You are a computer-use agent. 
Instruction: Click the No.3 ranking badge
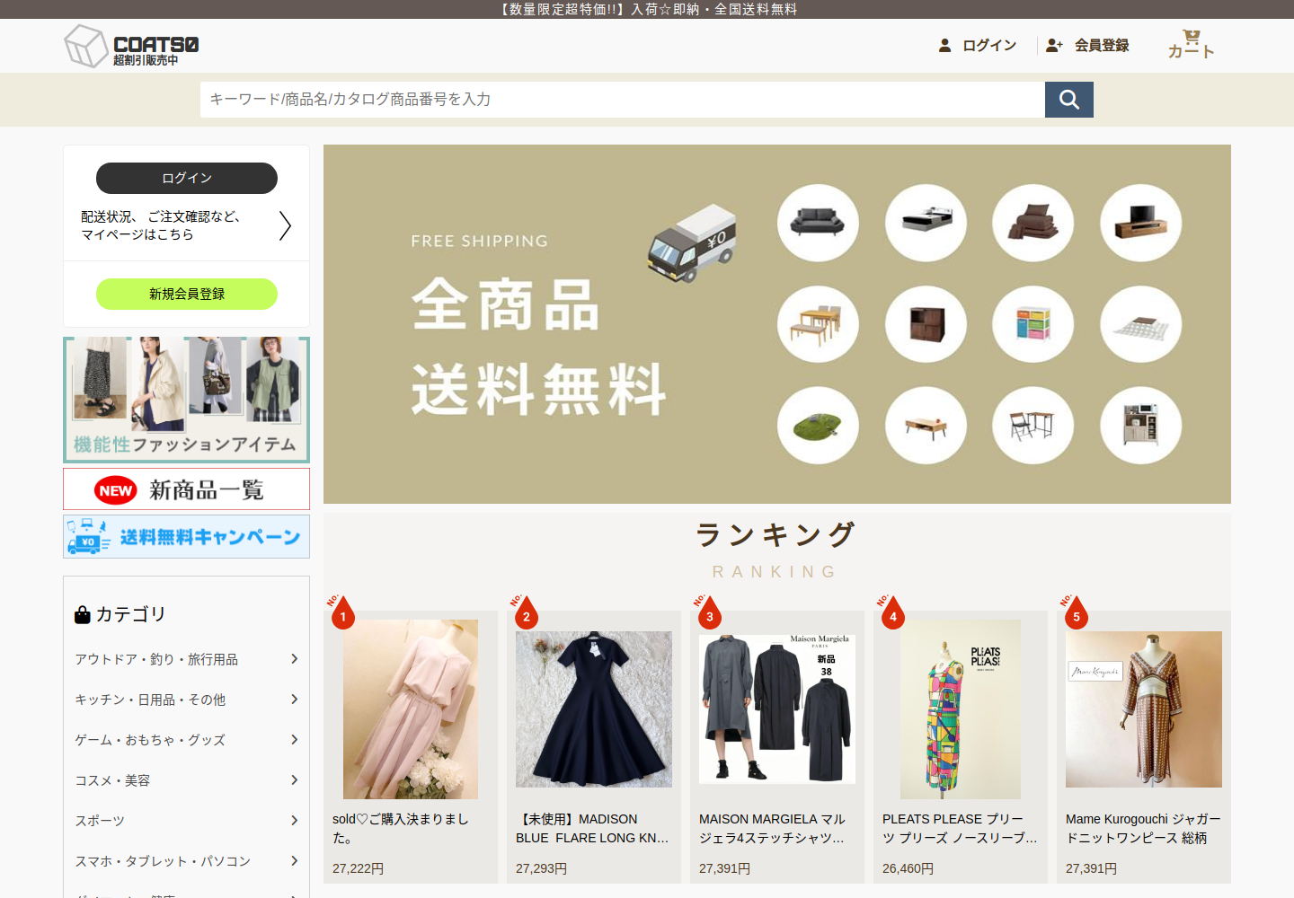pyautogui.click(x=708, y=612)
